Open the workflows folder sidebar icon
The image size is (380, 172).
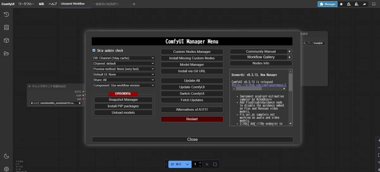[x=6, y=53]
